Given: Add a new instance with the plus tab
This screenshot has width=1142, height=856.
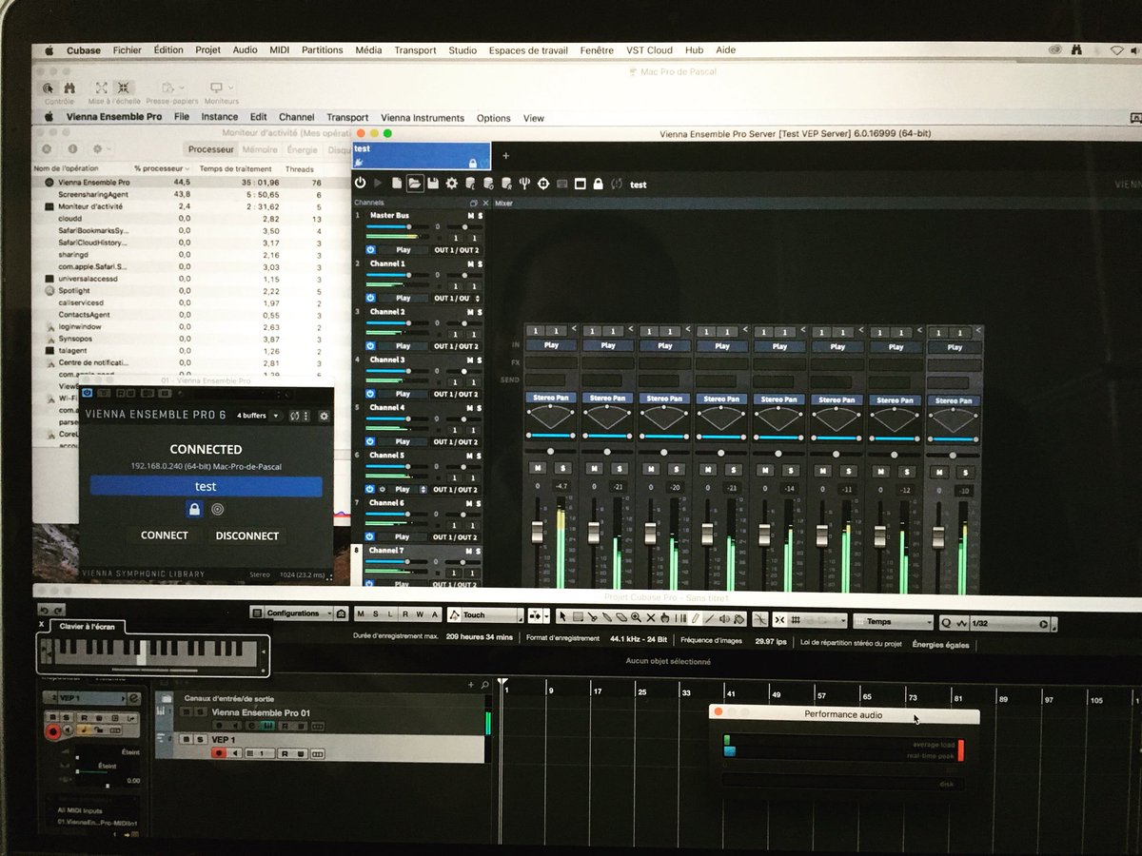Looking at the screenshot, I should [505, 156].
